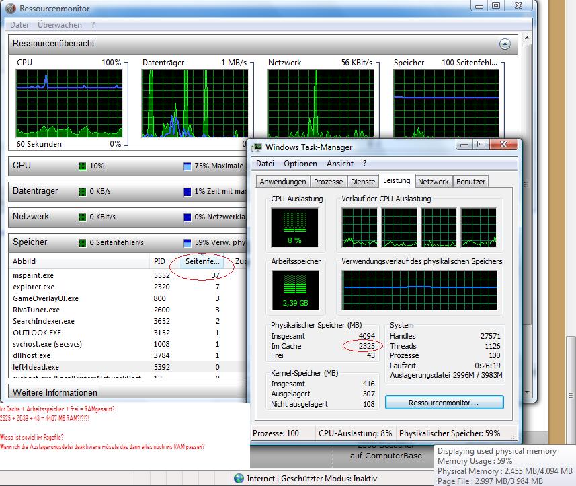
Task: Click CPU-Auslastung: 8% in status bar
Action: tap(355, 433)
